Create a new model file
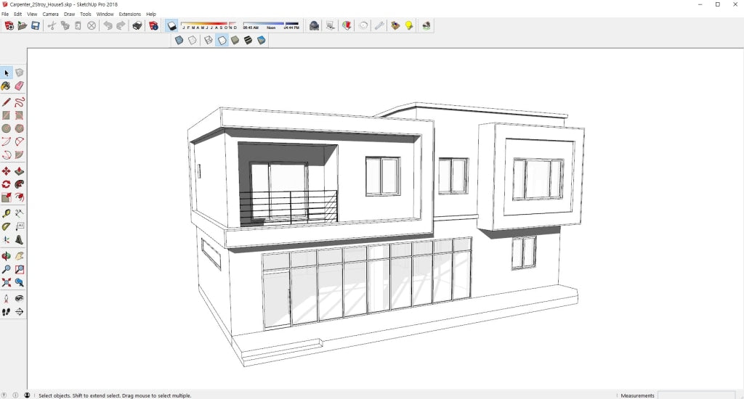The image size is (744, 399). tap(9, 25)
